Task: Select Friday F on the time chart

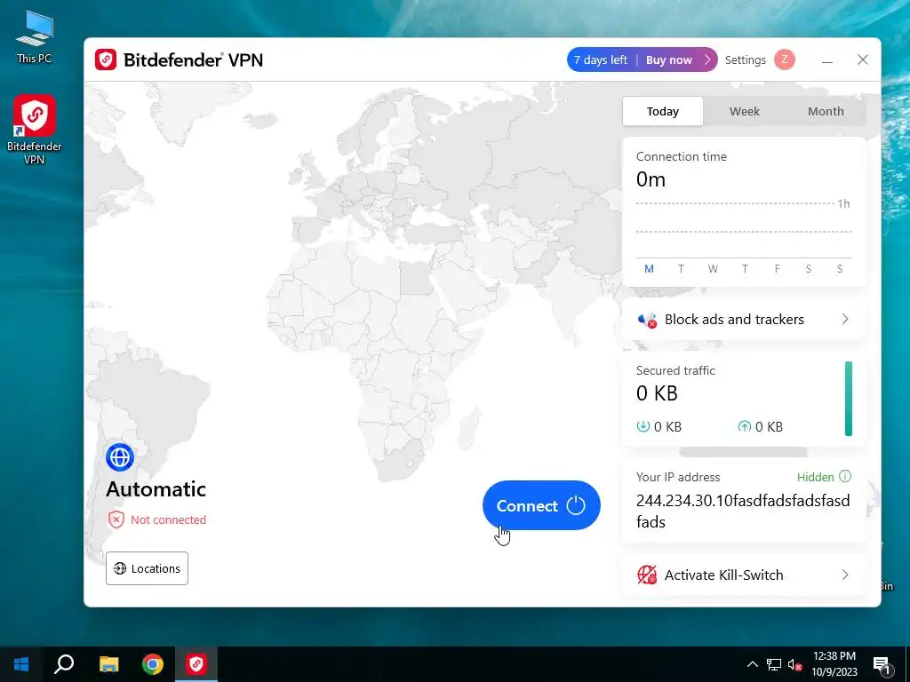Action: 777,268
